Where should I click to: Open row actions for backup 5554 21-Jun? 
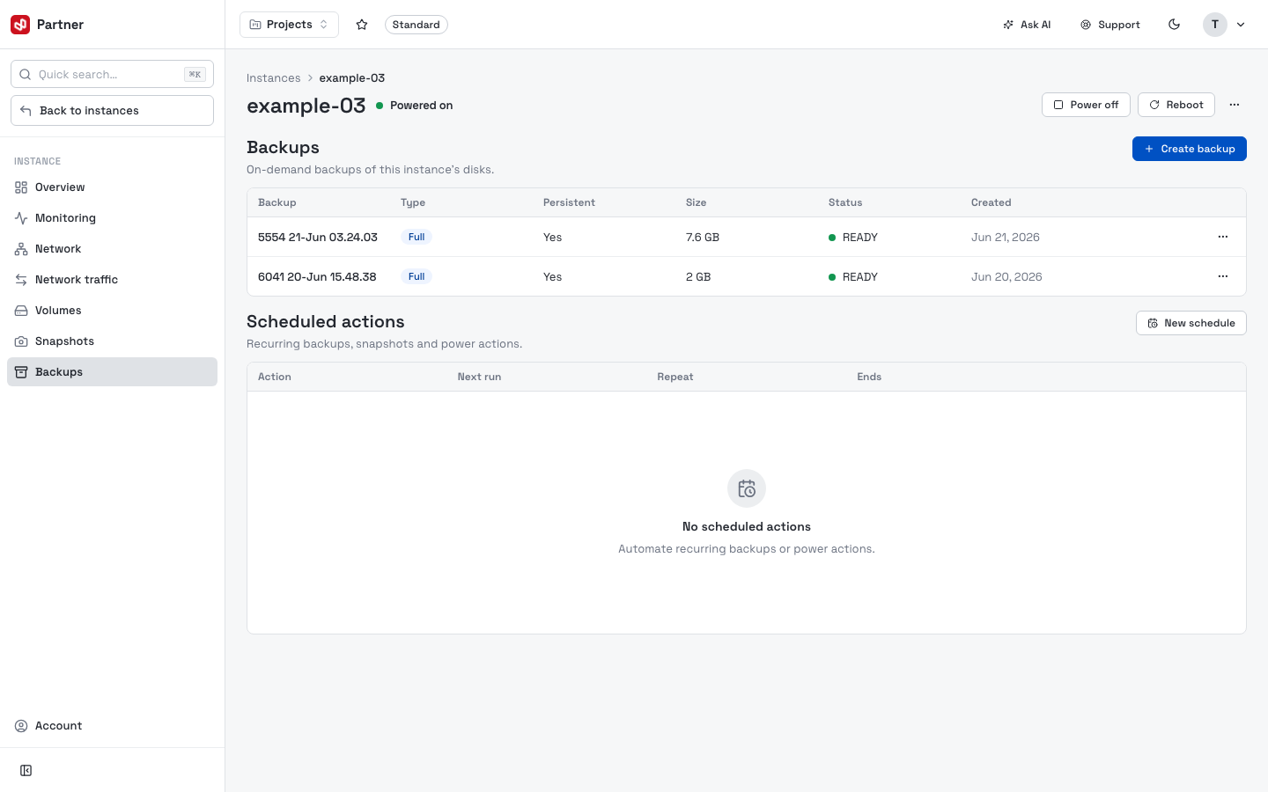[1223, 237]
